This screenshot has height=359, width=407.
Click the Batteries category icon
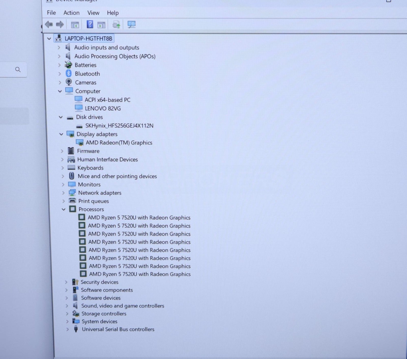tap(68, 65)
